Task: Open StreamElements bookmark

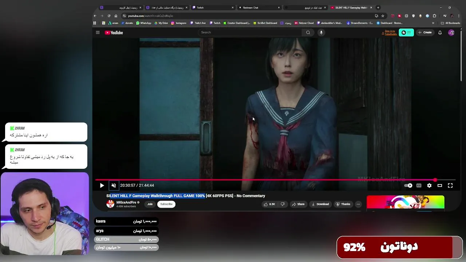Action: pos(360,23)
